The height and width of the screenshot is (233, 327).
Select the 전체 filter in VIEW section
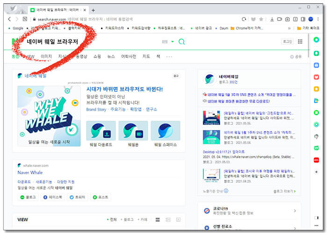[112, 219]
